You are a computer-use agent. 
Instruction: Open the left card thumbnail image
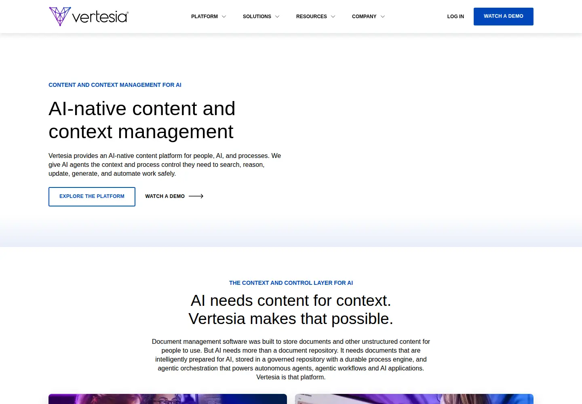coord(168,399)
